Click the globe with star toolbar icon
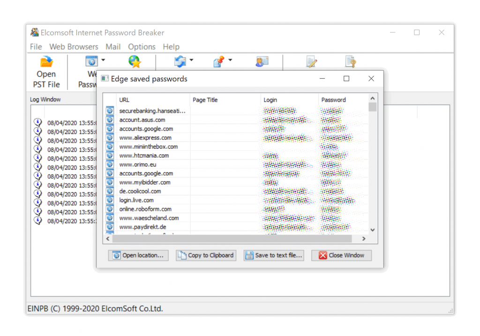 [134, 61]
